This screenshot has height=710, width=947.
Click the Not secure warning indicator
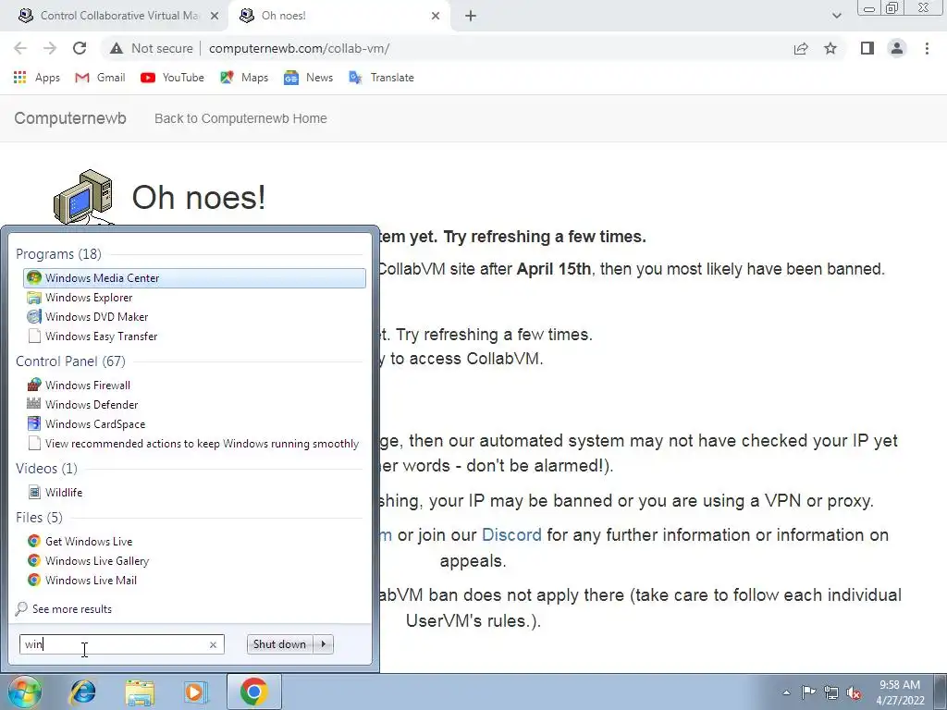(152, 48)
